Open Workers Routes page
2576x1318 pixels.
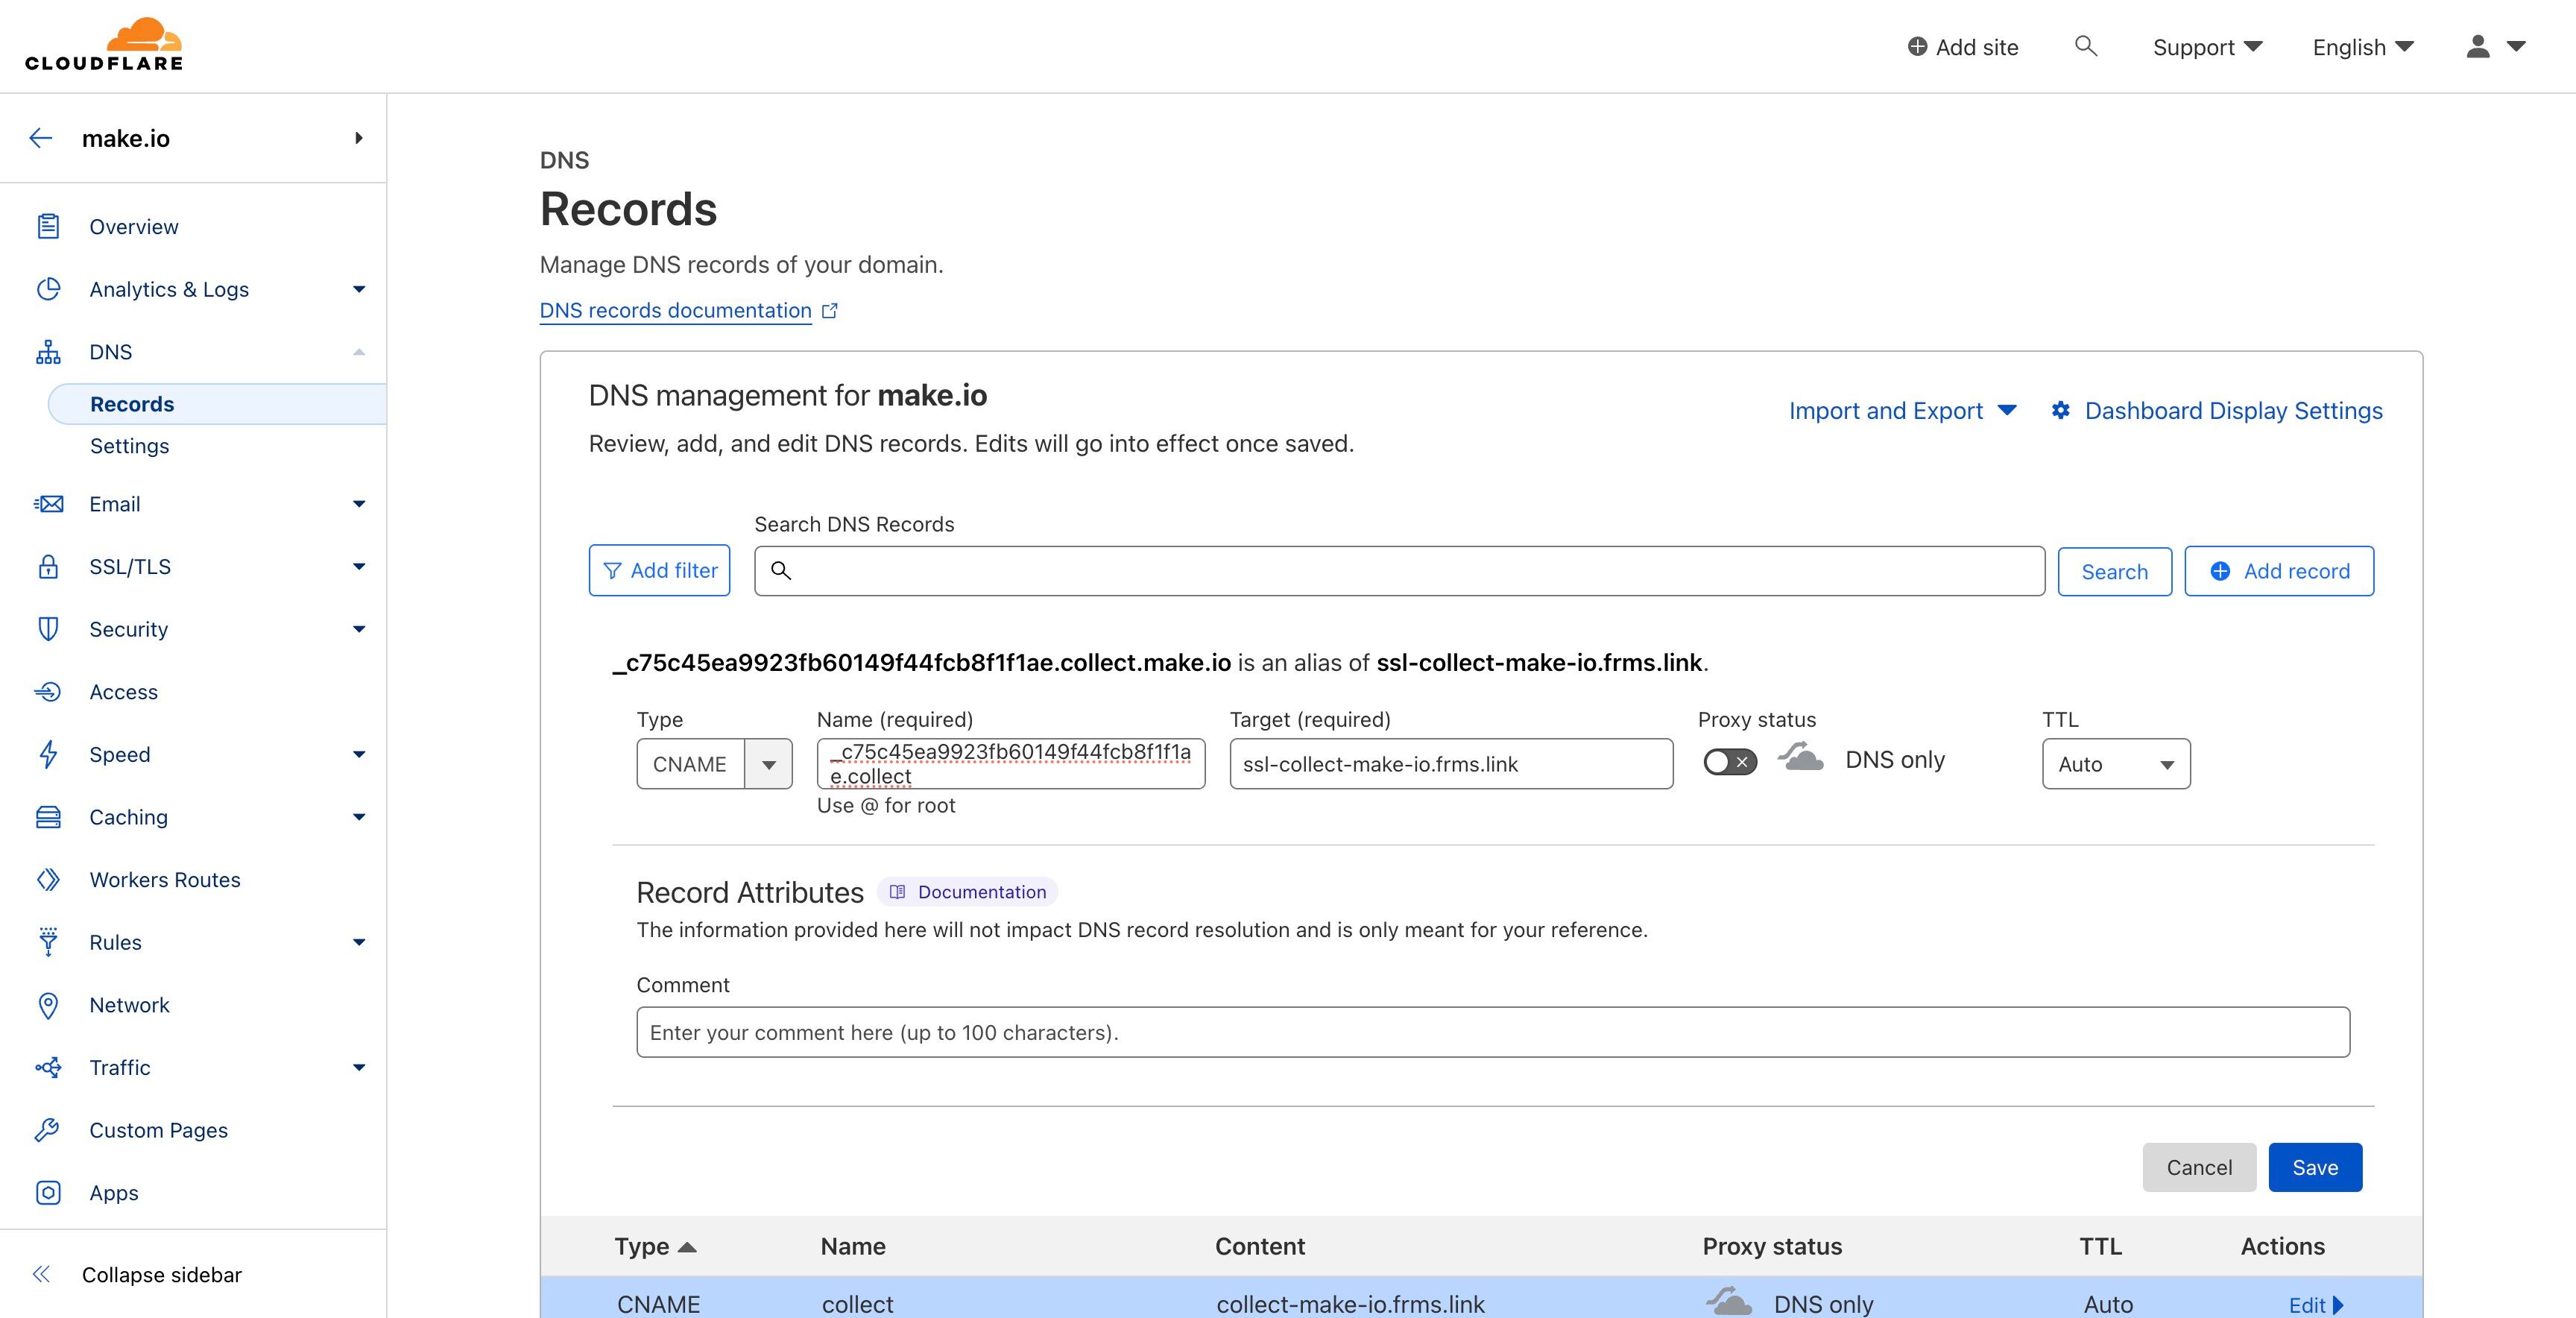click(x=165, y=880)
